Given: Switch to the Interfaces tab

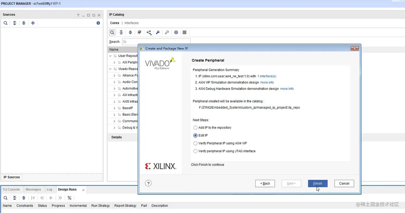Looking at the screenshot, I should tap(132, 23).
